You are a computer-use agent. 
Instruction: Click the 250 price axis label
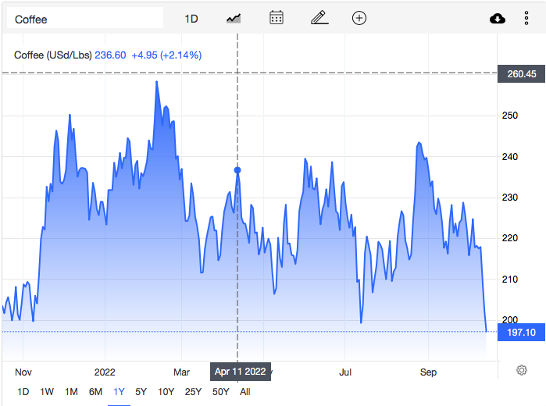tap(510, 116)
